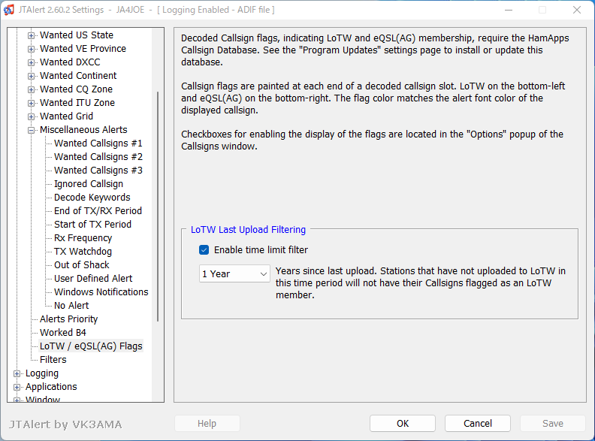Open the User Defined Alert settings
This screenshot has height=441, width=595.
click(93, 279)
